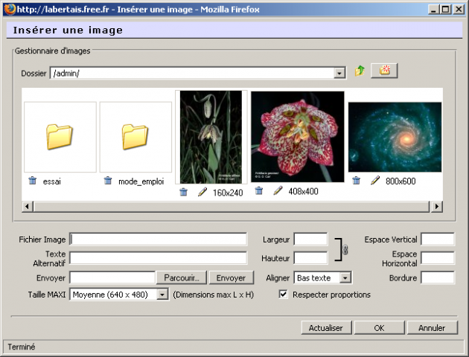Click the Envoyer upload button
The image size is (469, 357).
click(x=231, y=278)
